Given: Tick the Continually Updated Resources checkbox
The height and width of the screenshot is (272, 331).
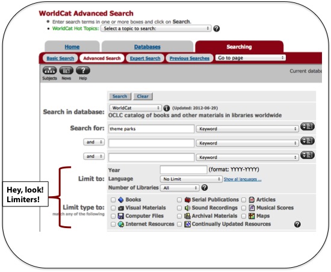Looking at the screenshot, I should coord(179,224).
